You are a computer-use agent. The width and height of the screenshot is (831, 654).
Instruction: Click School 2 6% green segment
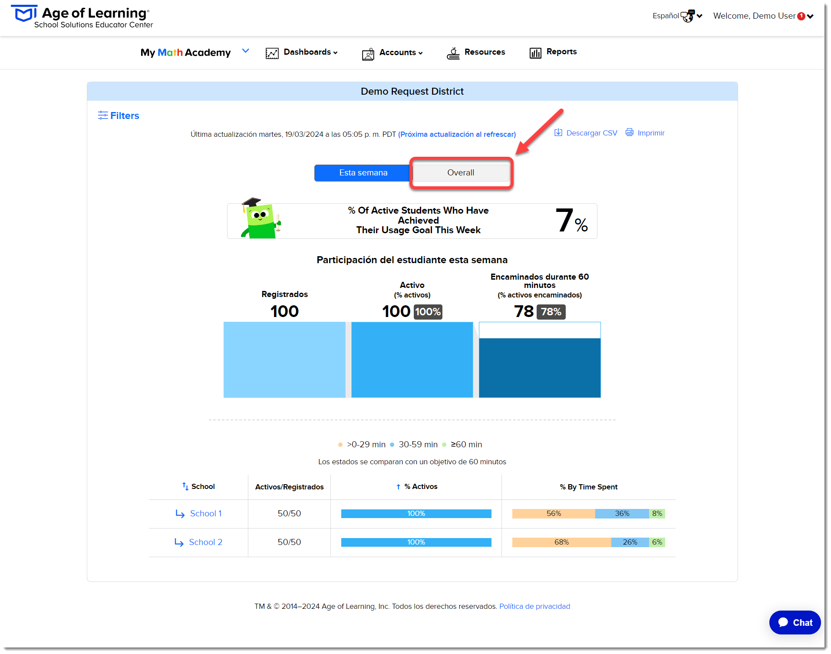coord(657,542)
